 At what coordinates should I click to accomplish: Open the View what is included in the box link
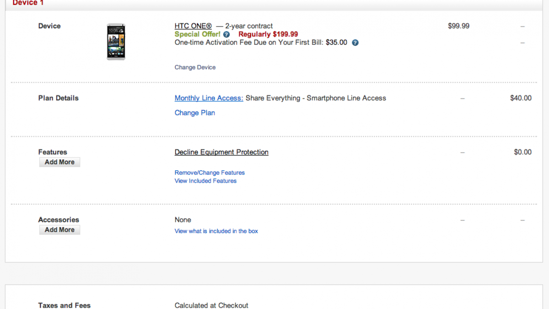216,231
